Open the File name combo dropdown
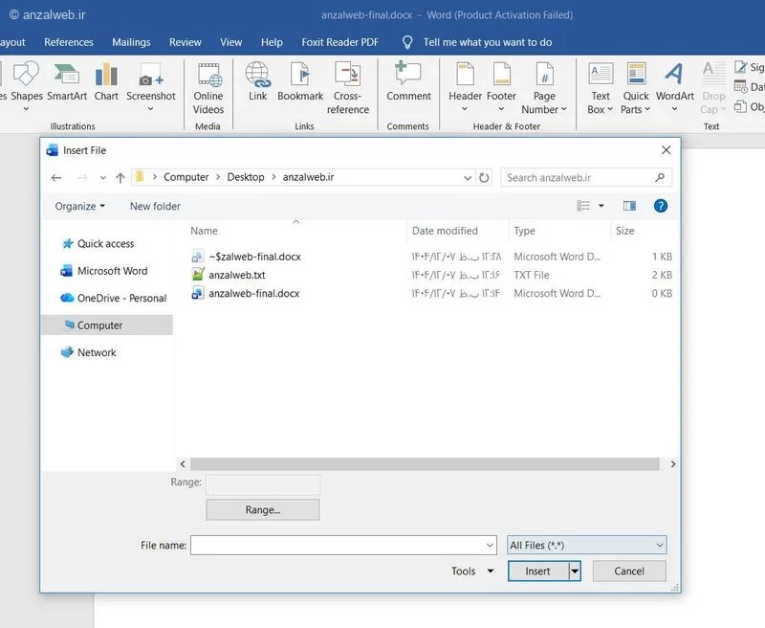 click(490, 546)
